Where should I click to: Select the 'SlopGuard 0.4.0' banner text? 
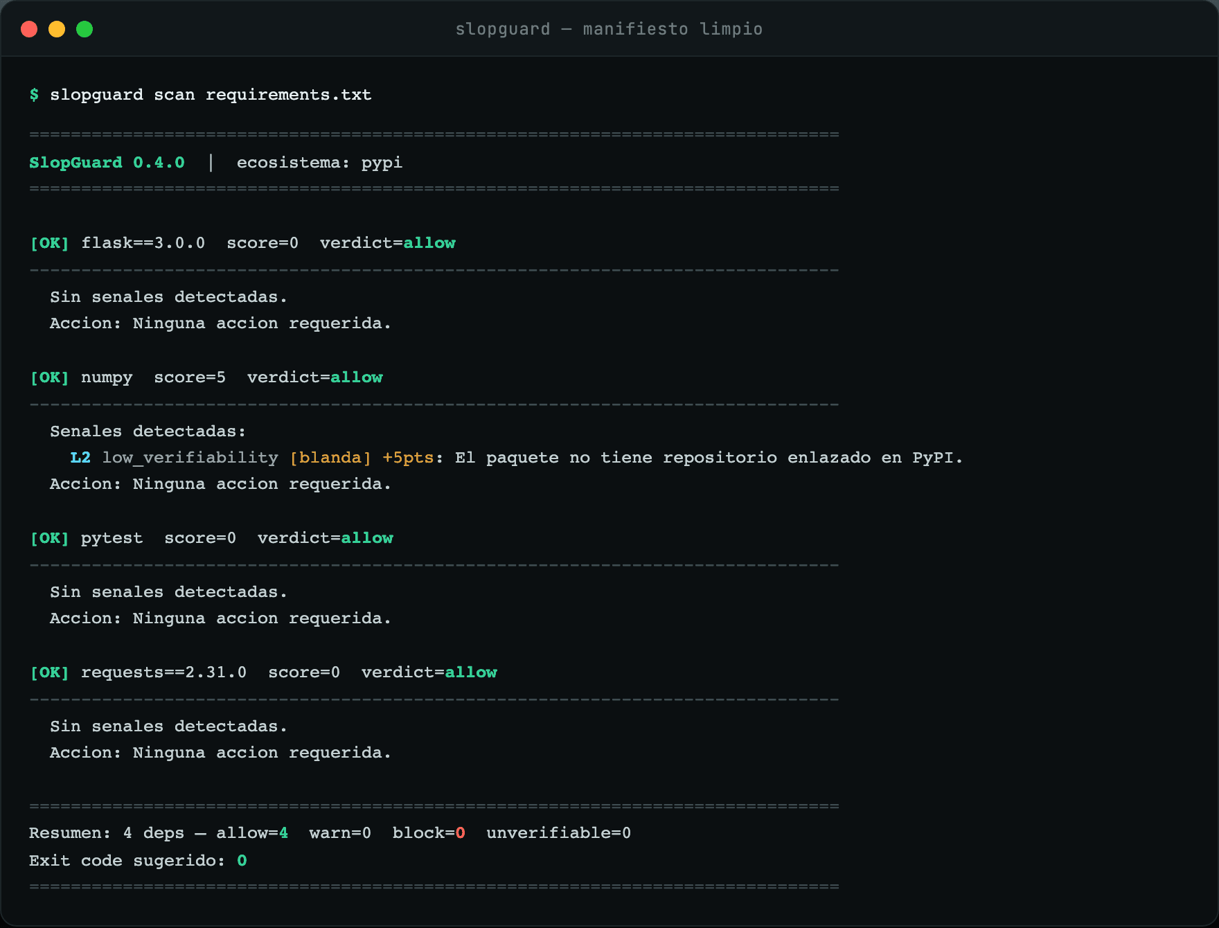tap(107, 163)
